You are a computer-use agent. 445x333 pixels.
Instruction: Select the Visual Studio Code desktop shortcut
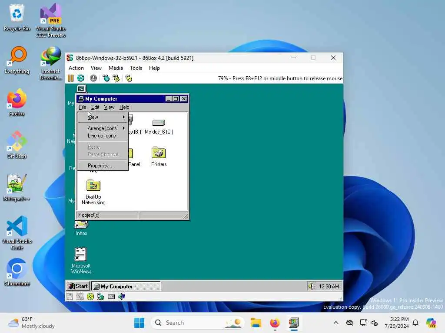(x=17, y=233)
